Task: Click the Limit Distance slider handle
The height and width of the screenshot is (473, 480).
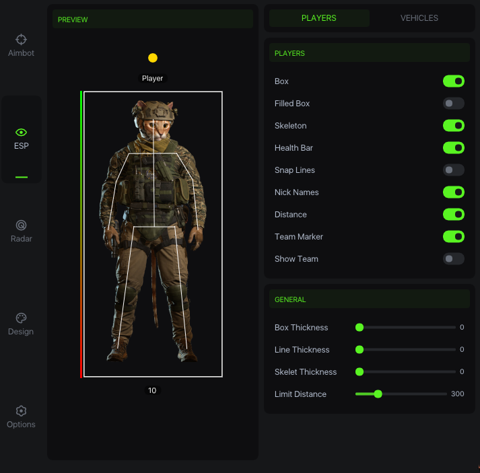Action: point(378,394)
